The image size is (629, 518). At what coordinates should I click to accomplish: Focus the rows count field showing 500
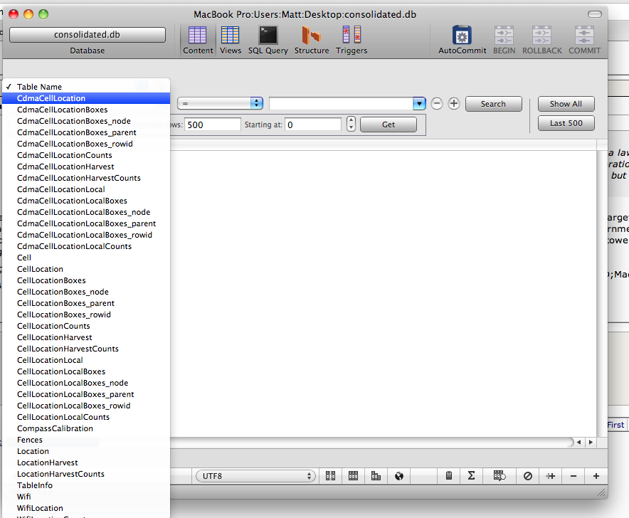point(213,125)
